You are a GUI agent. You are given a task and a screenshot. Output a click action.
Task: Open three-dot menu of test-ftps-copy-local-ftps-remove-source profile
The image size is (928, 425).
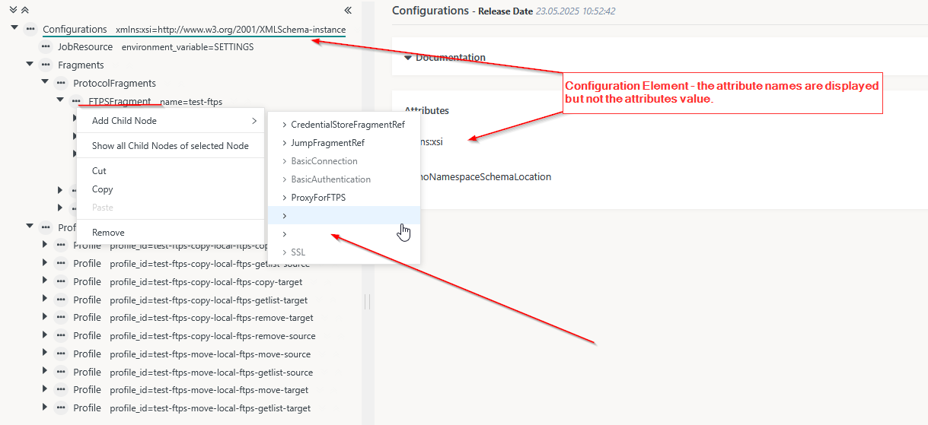pyautogui.click(x=61, y=336)
